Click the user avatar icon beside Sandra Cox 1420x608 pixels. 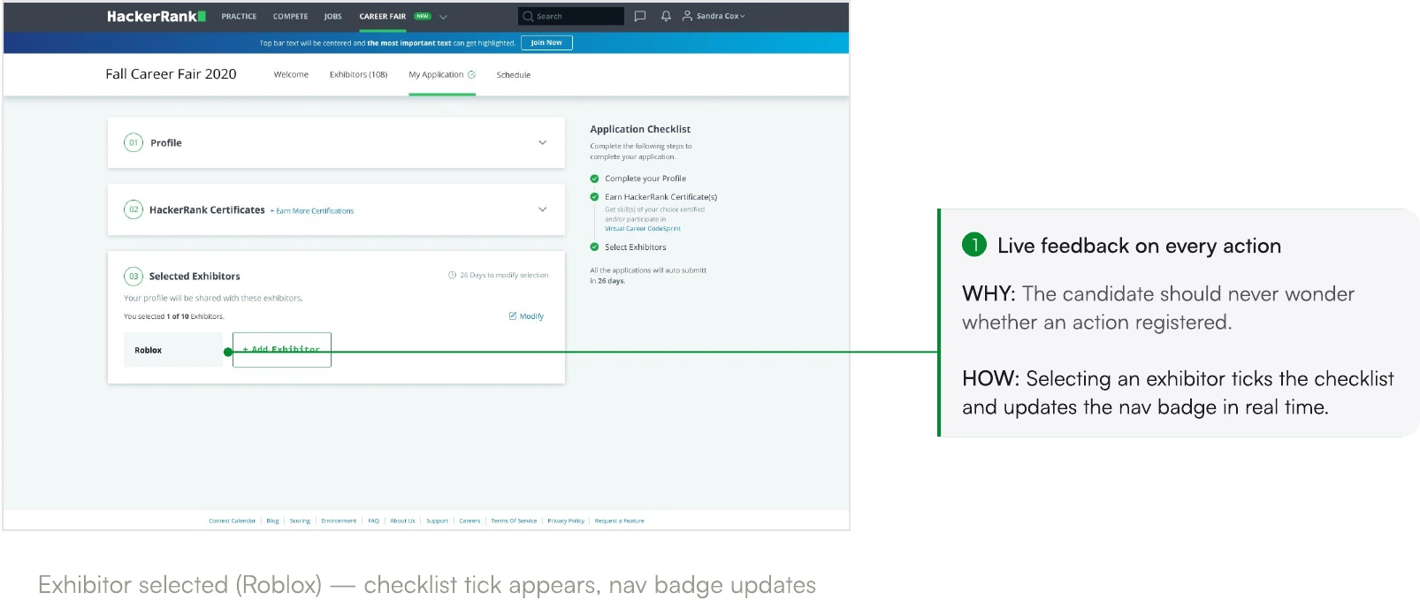(x=687, y=16)
